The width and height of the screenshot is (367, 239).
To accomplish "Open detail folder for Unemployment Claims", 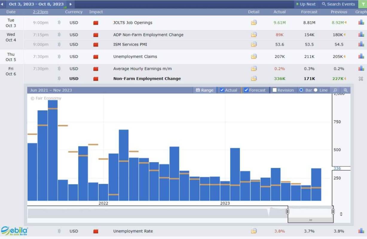I will tap(254, 56).
